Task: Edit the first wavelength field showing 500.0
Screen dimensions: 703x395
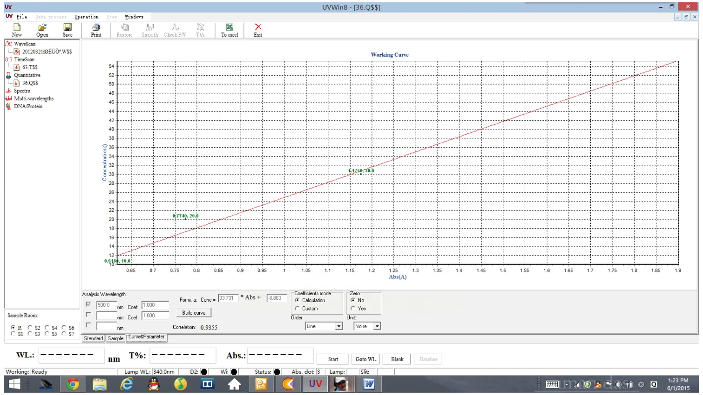Action: [106, 305]
